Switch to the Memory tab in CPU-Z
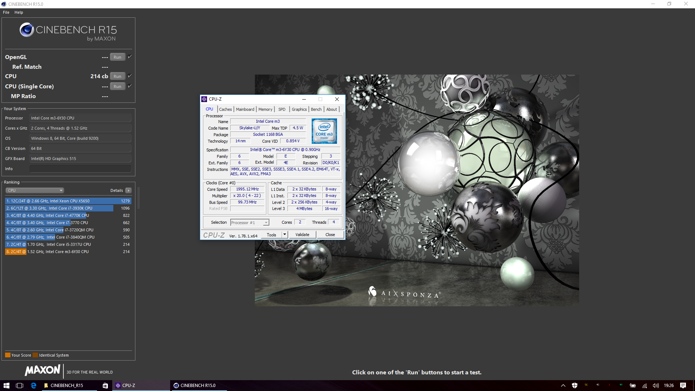 point(265,109)
